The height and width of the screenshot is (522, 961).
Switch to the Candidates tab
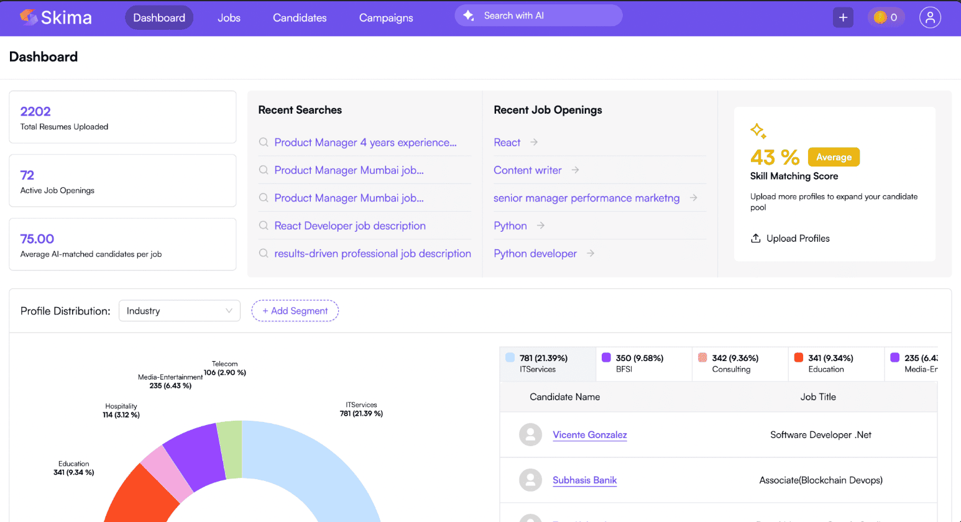(x=300, y=17)
